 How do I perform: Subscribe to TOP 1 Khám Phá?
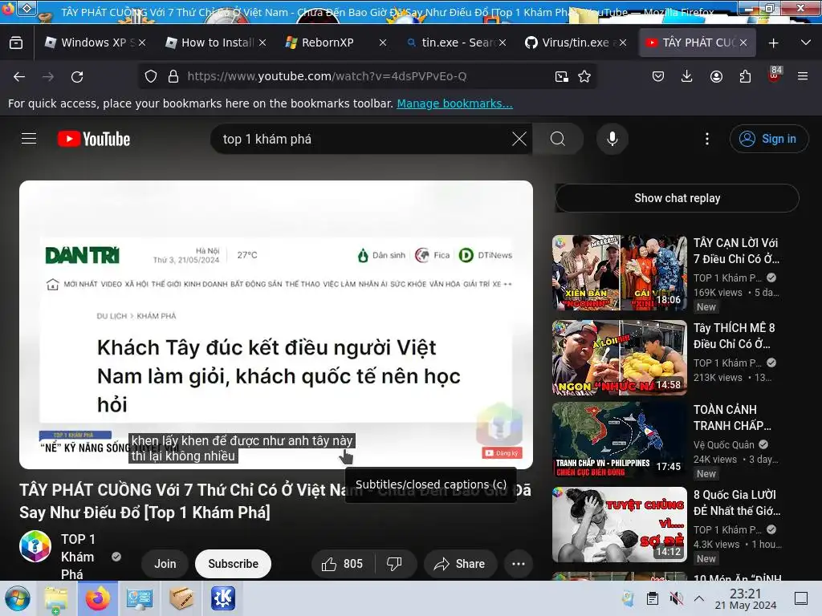click(234, 564)
